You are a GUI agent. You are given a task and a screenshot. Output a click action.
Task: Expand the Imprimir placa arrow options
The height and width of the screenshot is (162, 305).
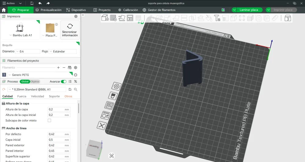point(268,10)
